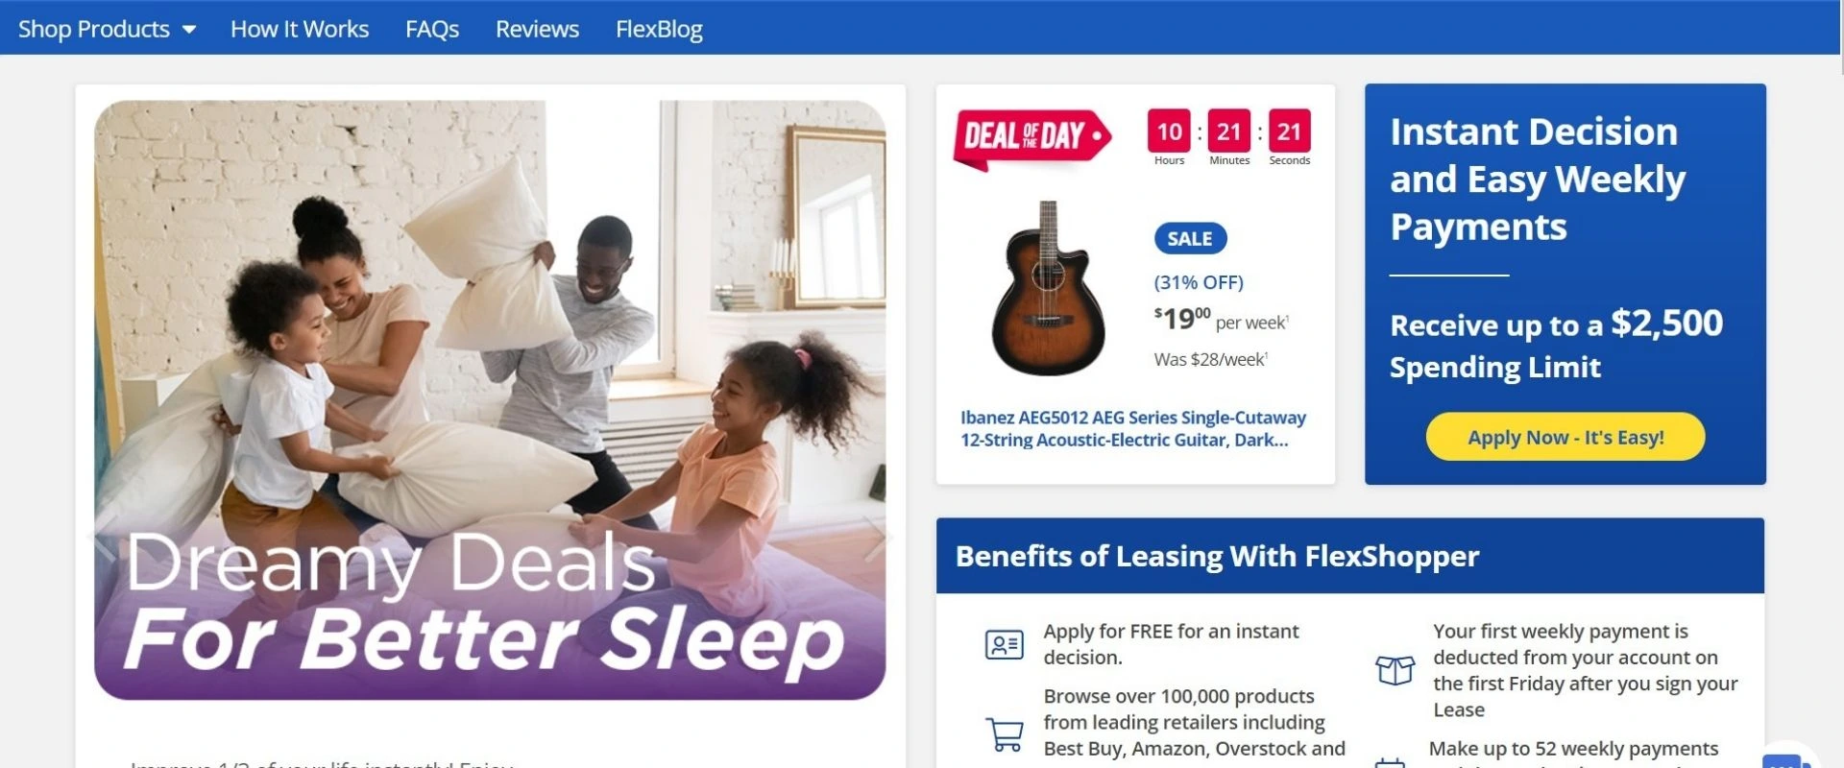Click the blue SALE badge

point(1190,238)
